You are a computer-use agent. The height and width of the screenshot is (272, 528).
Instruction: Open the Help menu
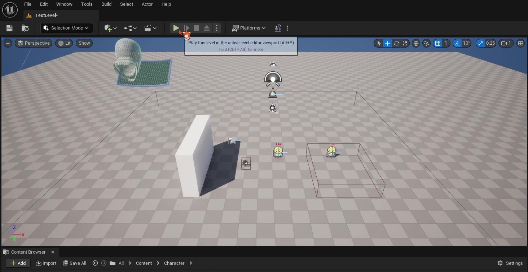coord(166,4)
